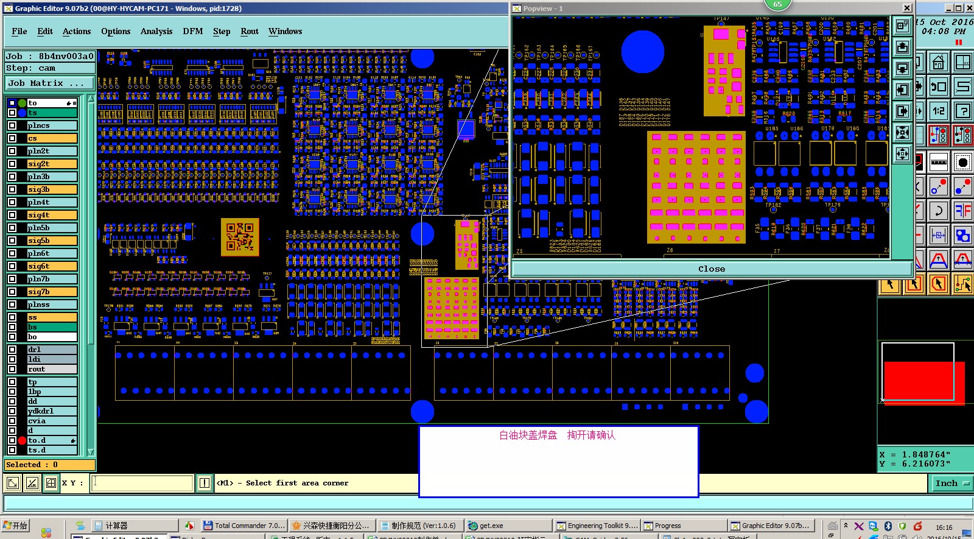Open the Inch units selector
This screenshot has height=539, width=974.
point(952,483)
